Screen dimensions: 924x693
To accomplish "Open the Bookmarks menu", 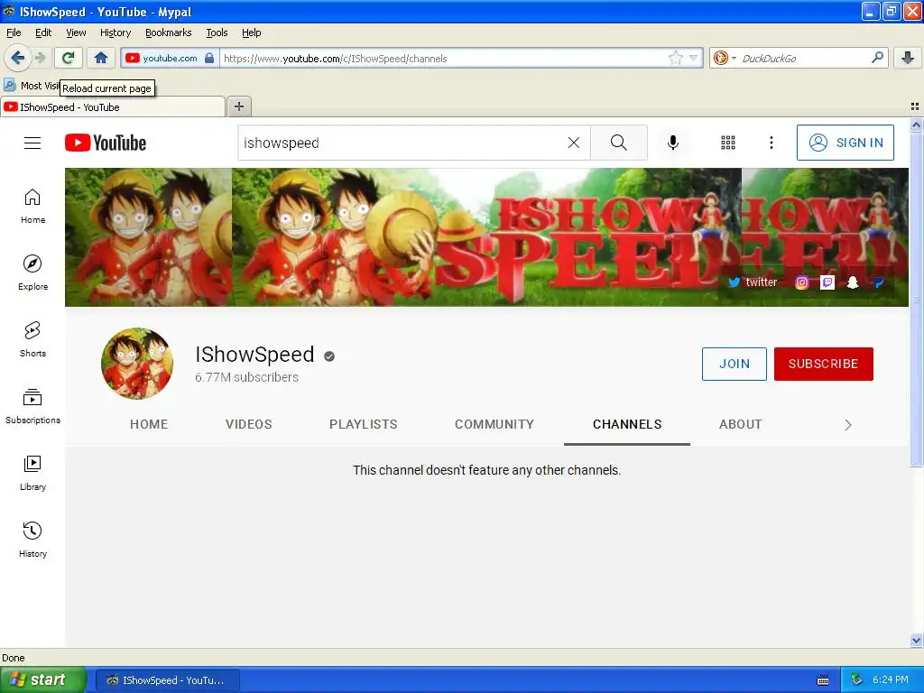I will (x=169, y=32).
